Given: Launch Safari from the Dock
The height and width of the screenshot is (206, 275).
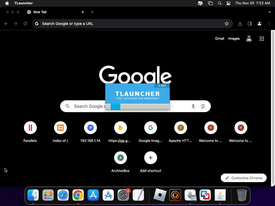Looking at the screenshot, I should click(63, 195).
